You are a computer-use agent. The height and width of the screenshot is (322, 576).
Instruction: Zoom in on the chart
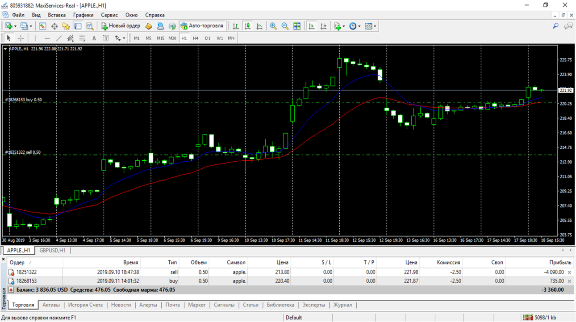[273, 26]
